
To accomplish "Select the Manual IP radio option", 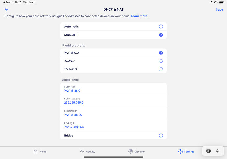I will tap(161, 35).
